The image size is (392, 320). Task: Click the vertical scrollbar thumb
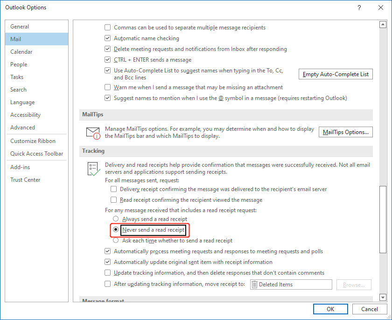click(x=383, y=220)
